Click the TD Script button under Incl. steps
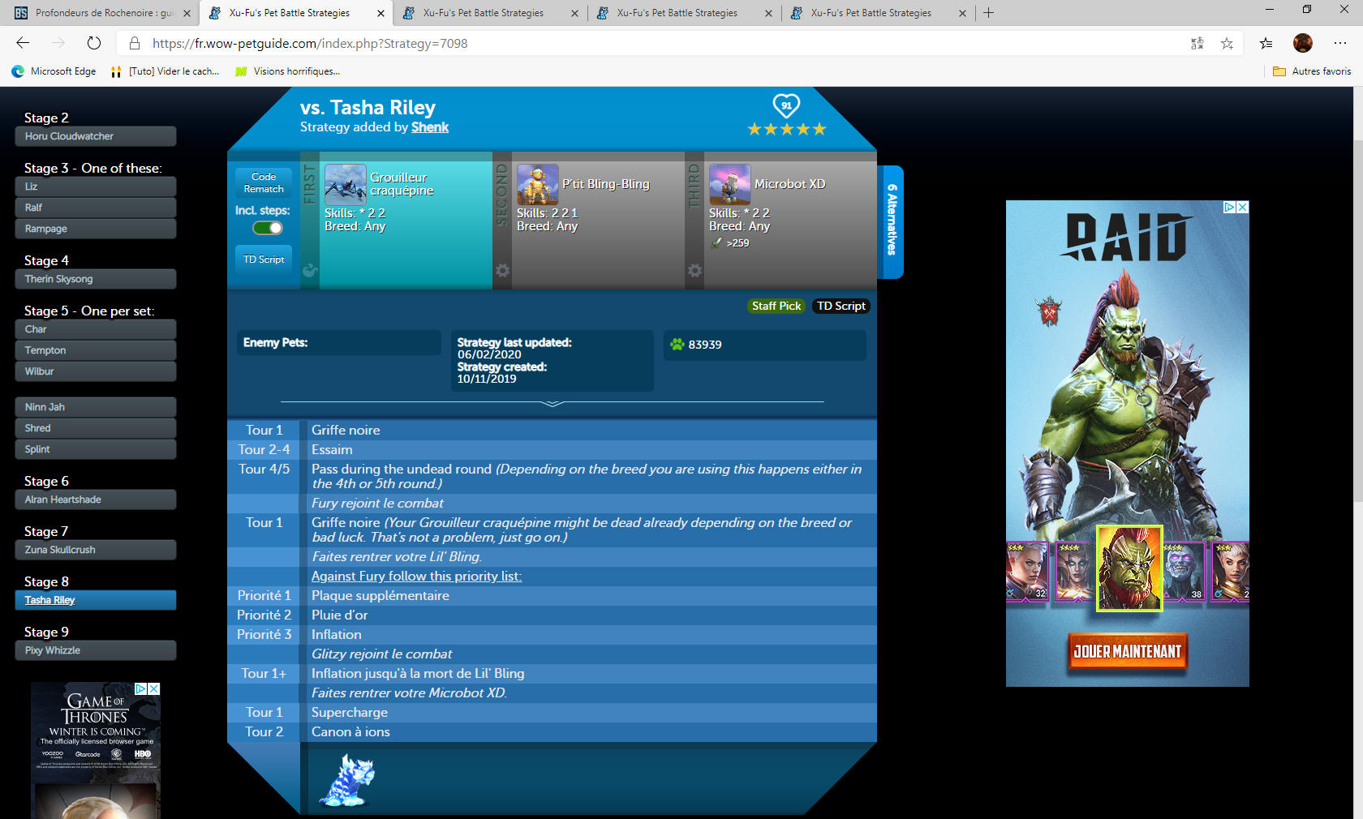The image size is (1363, 819). coord(264,259)
